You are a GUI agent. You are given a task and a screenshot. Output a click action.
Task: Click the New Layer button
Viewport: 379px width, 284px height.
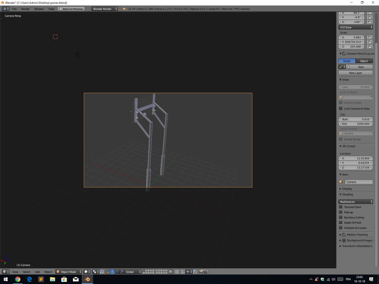click(356, 73)
